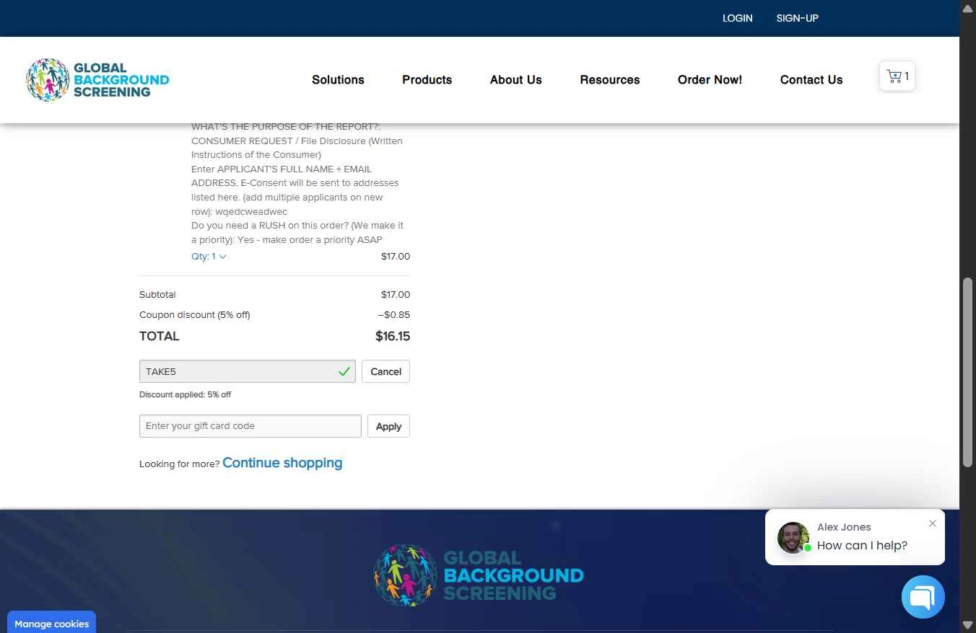Close the Alex Jones chat popup
This screenshot has height=633, width=976.
[933, 523]
